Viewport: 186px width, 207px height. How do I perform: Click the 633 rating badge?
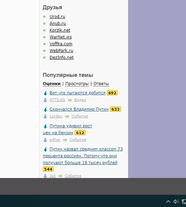click(x=115, y=109)
